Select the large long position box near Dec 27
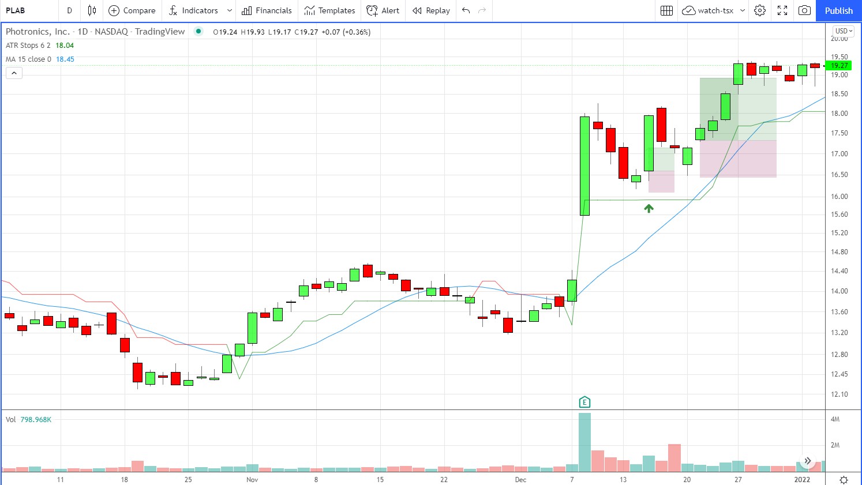862x485 pixels. tap(738, 127)
